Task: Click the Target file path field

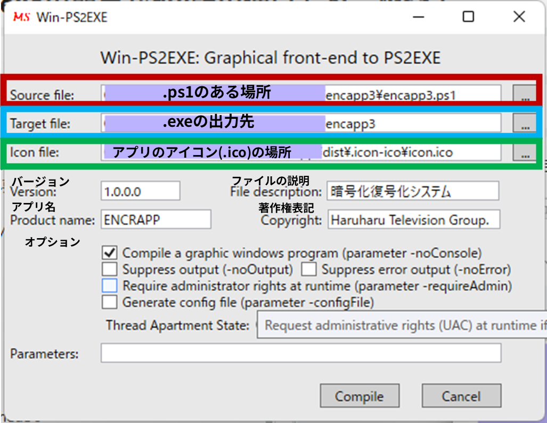Action: 301,123
